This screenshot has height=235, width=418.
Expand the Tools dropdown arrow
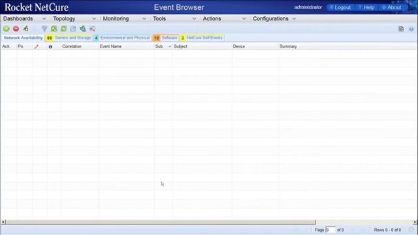coord(194,19)
